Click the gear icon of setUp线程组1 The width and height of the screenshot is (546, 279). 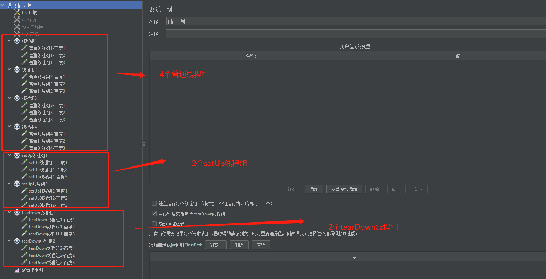point(17,155)
